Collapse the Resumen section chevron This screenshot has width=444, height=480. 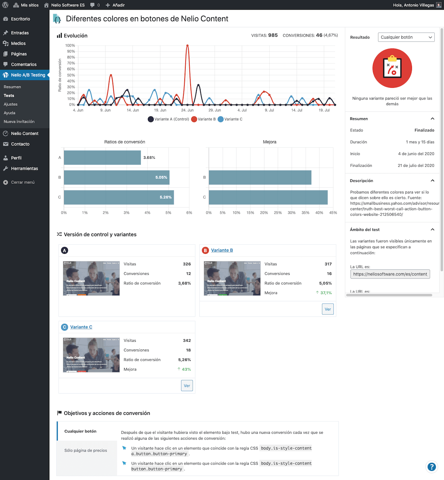(x=432, y=119)
